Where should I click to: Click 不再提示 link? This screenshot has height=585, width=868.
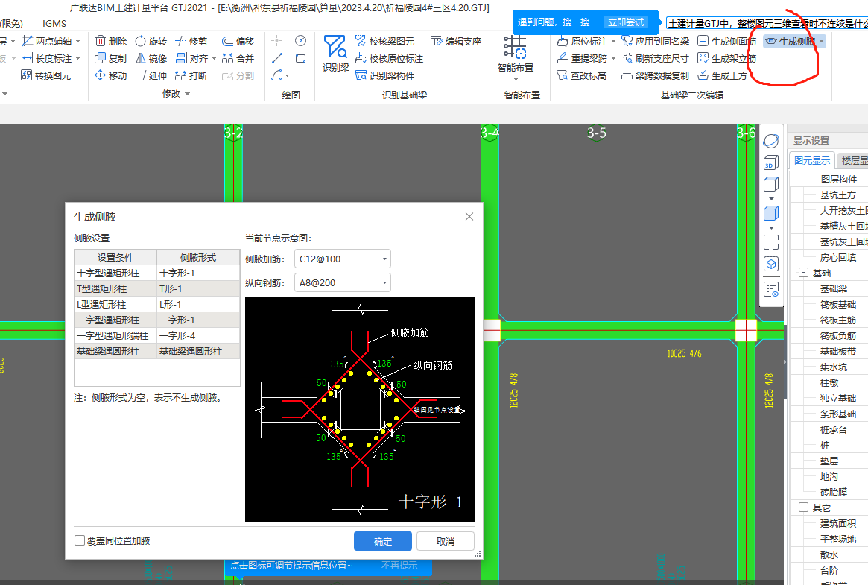coord(399,566)
